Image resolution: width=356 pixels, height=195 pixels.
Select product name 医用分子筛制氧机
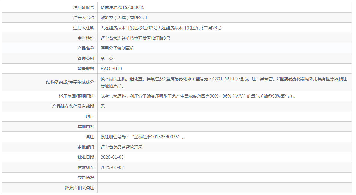[117, 48]
